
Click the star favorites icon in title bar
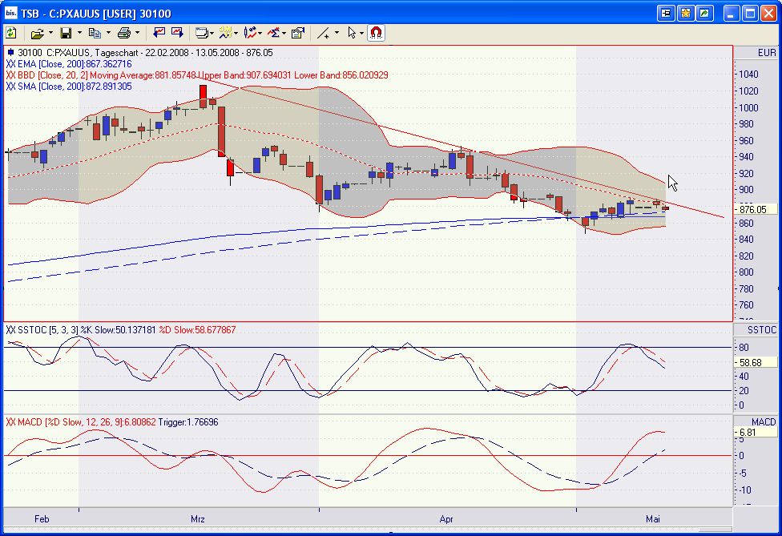coord(685,14)
